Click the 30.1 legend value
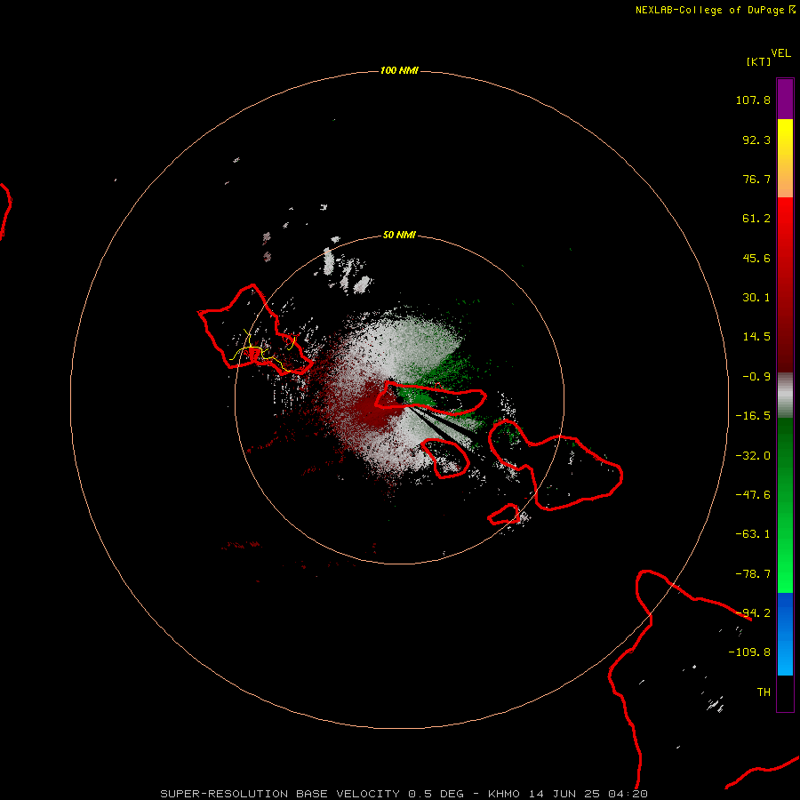This screenshot has height=800, width=800. (x=756, y=298)
